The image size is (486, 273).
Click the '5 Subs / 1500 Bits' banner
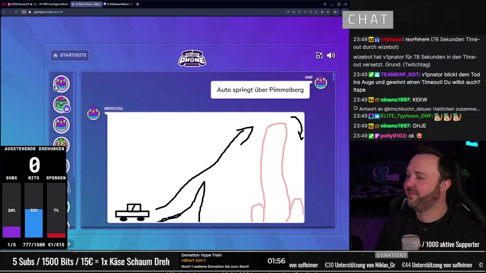[x=91, y=262]
